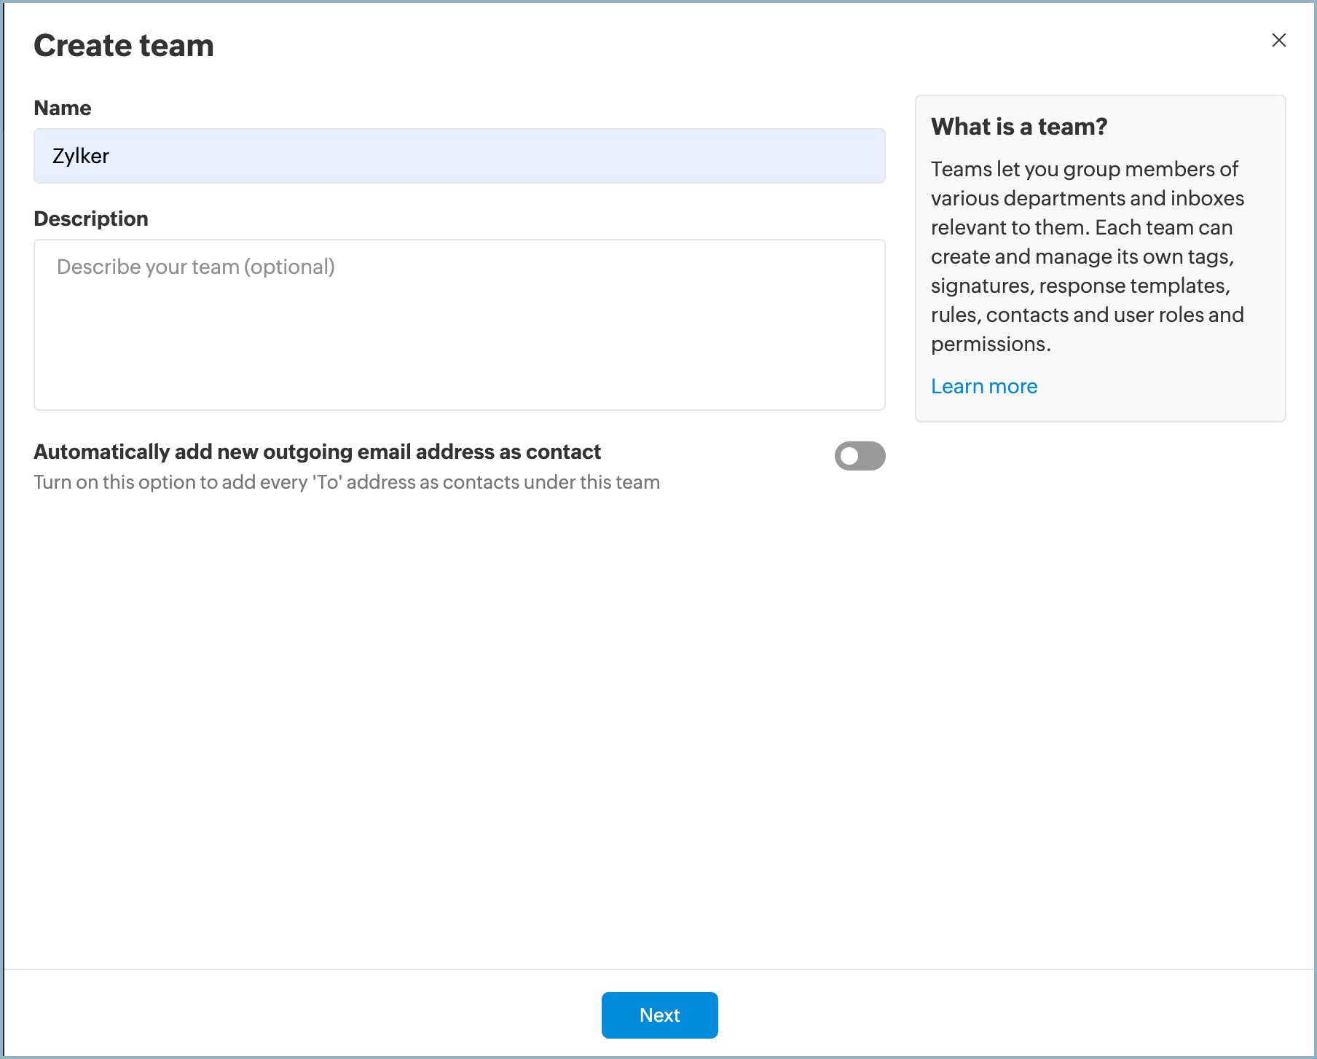Click the 'Create team' dialog heading

[124, 46]
